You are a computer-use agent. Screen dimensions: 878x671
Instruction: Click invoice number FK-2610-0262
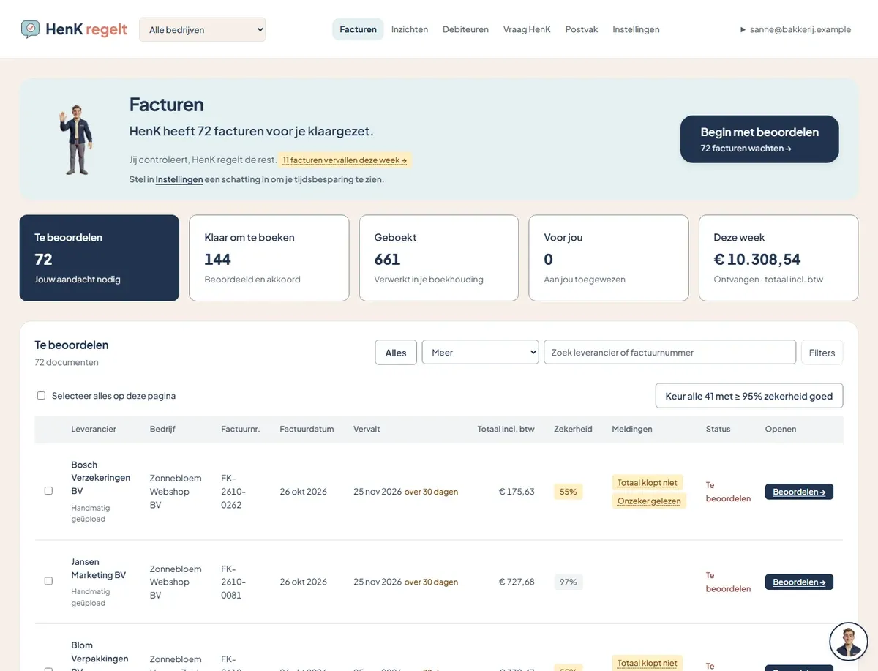coord(233,492)
